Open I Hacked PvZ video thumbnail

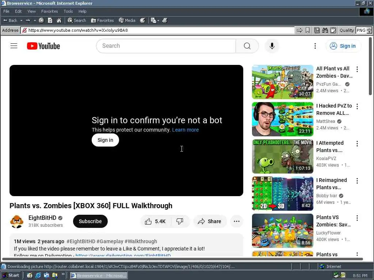(x=282, y=119)
